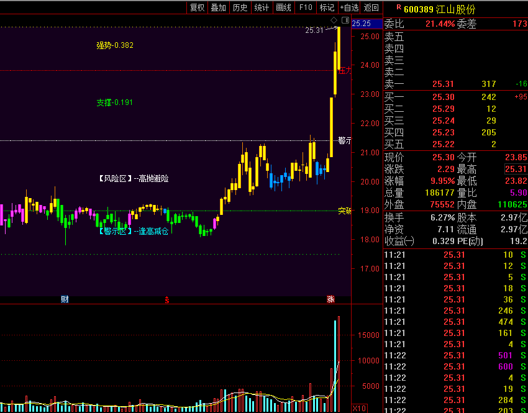Click the 25.31 high price annotation
This screenshot has height=413, width=528.
coord(314,30)
